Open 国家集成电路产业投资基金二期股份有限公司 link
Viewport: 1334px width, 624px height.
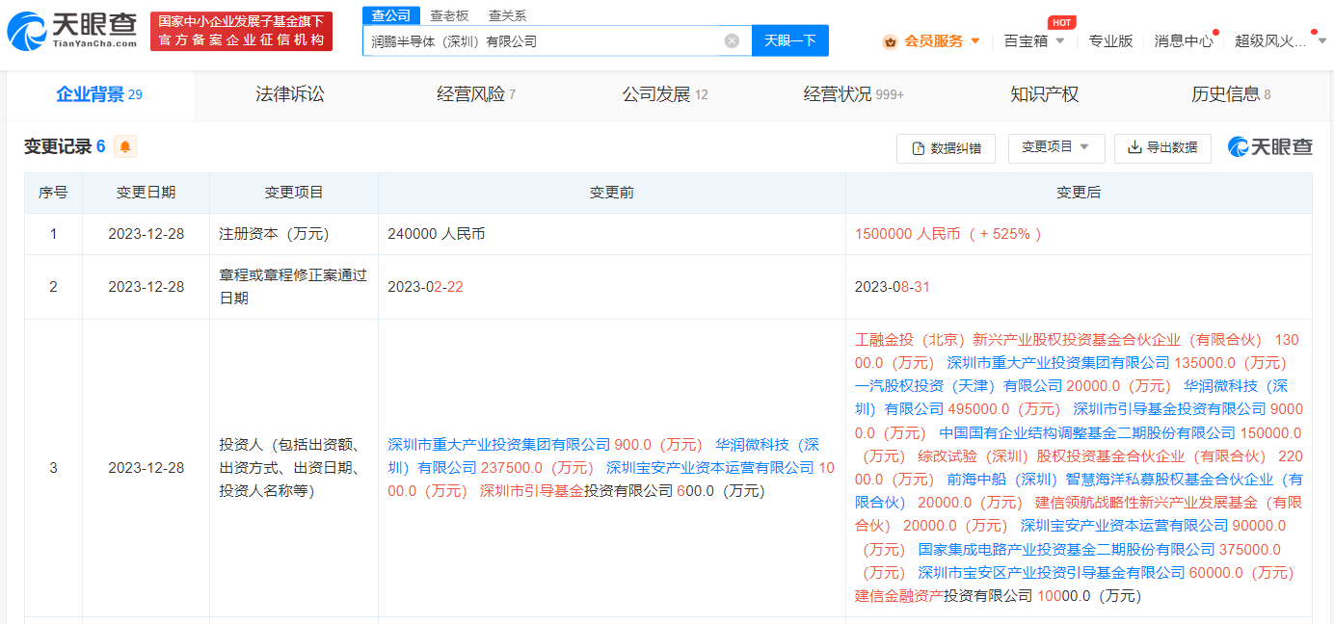coord(1067,550)
